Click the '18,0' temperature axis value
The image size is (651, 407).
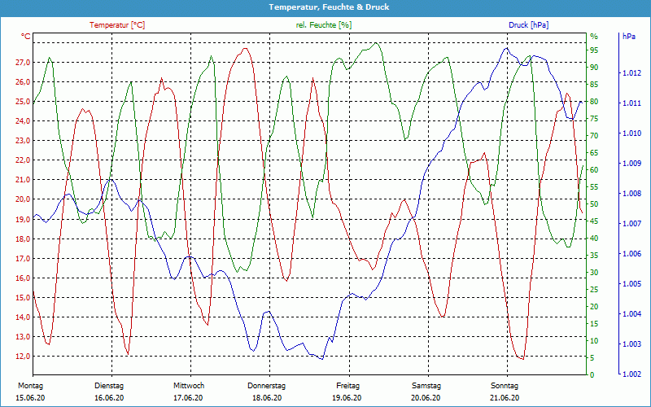(24, 239)
